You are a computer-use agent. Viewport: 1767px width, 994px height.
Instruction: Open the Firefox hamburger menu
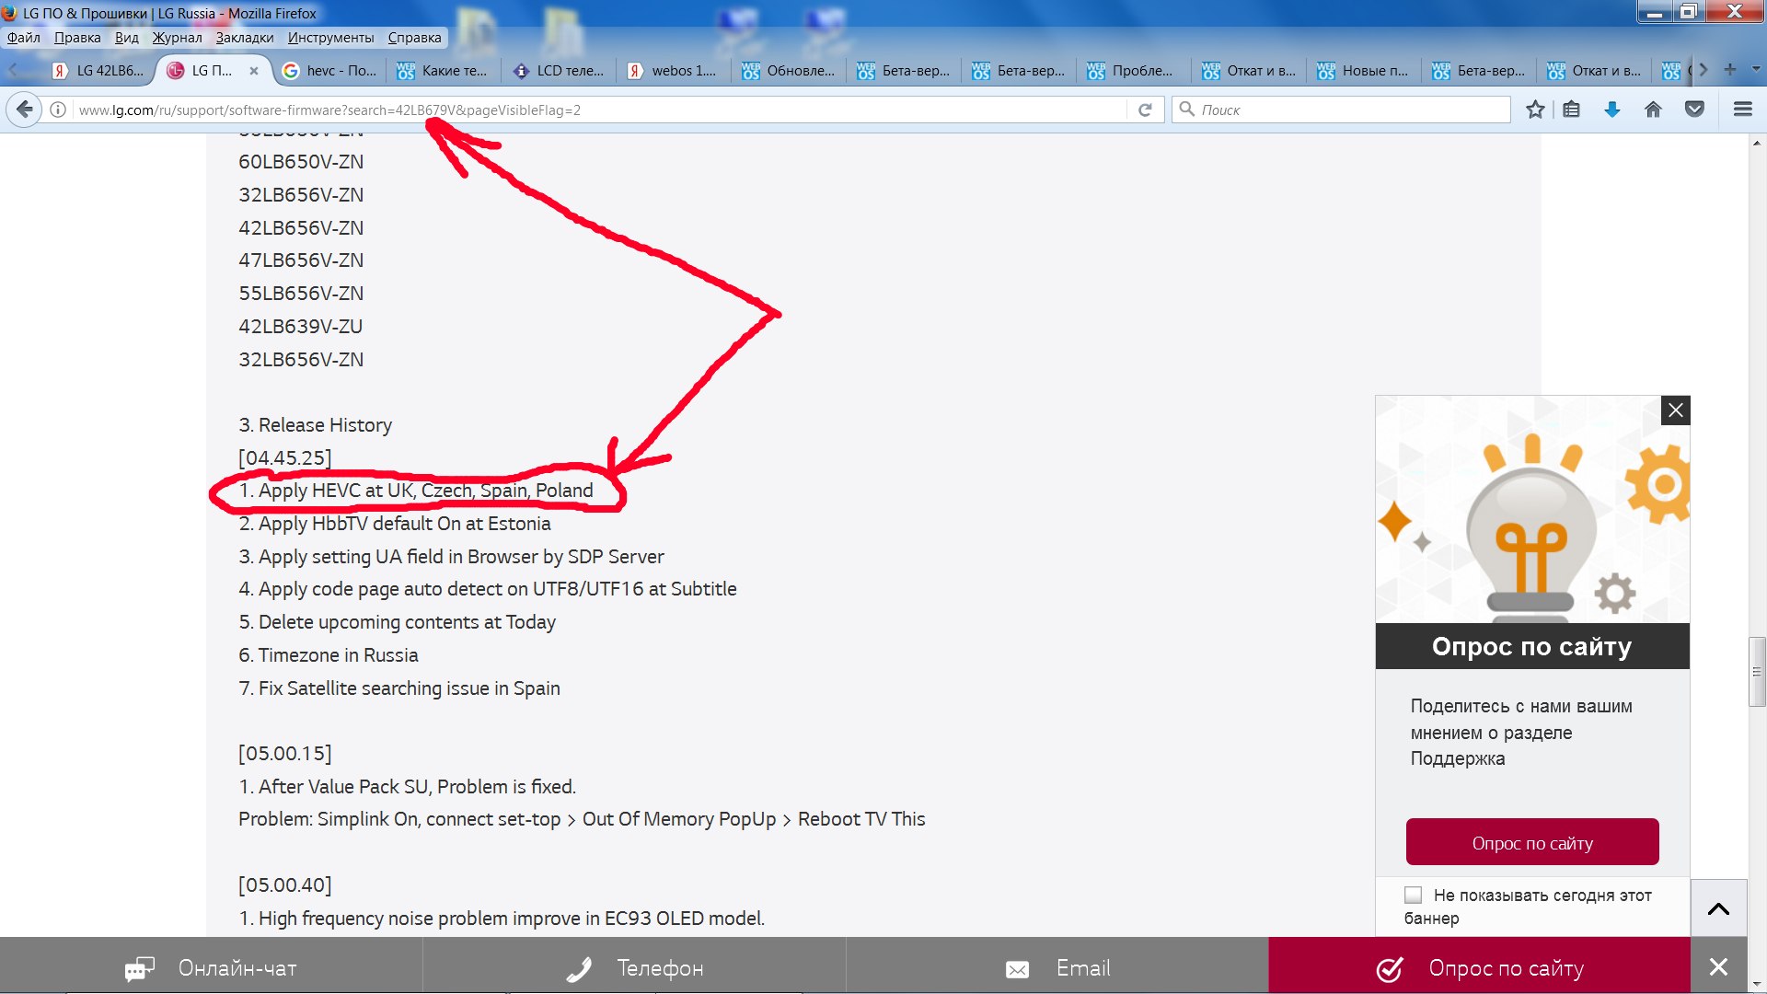1742,110
